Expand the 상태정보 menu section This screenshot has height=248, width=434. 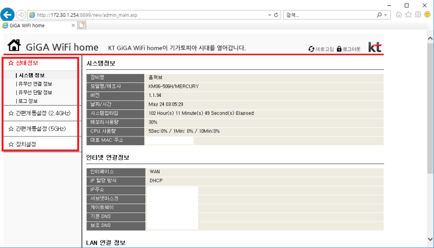tap(27, 63)
